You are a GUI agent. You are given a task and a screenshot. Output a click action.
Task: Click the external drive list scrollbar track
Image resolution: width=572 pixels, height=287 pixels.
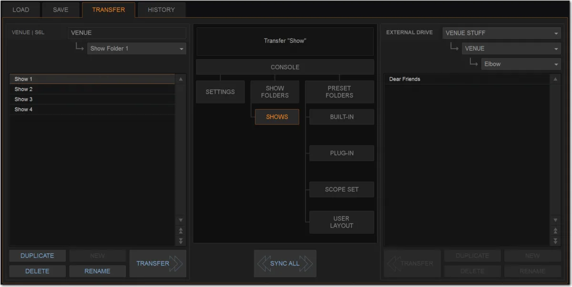point(555,150)
